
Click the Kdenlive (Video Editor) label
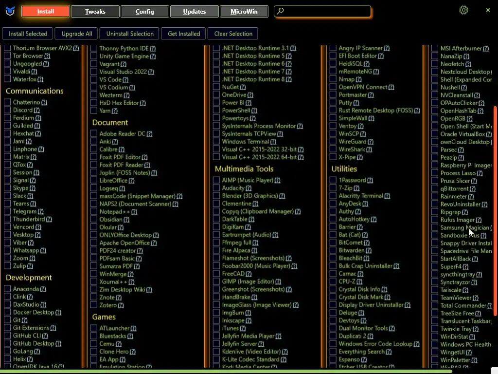251,352
